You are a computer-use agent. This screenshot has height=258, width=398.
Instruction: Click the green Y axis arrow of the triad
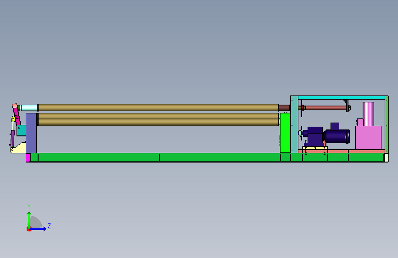click(x=29, y=219)
